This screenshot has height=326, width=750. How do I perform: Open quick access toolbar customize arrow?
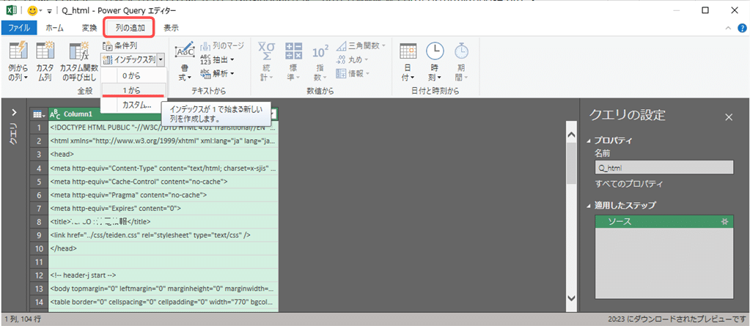[x=49, y=11]
